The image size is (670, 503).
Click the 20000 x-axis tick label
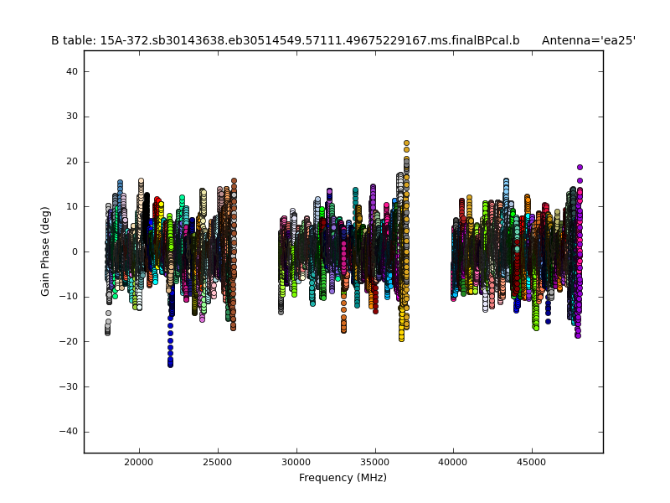(x=139, y=462)
